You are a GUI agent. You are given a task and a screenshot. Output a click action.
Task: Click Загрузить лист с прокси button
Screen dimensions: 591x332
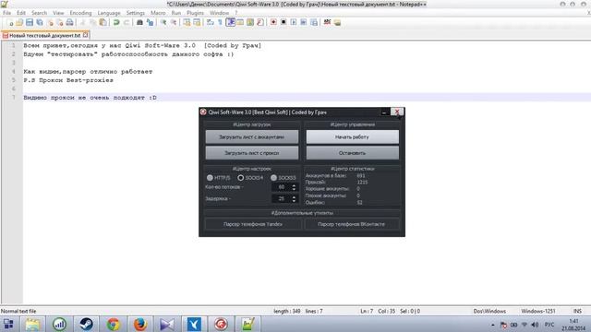point(252,153)
